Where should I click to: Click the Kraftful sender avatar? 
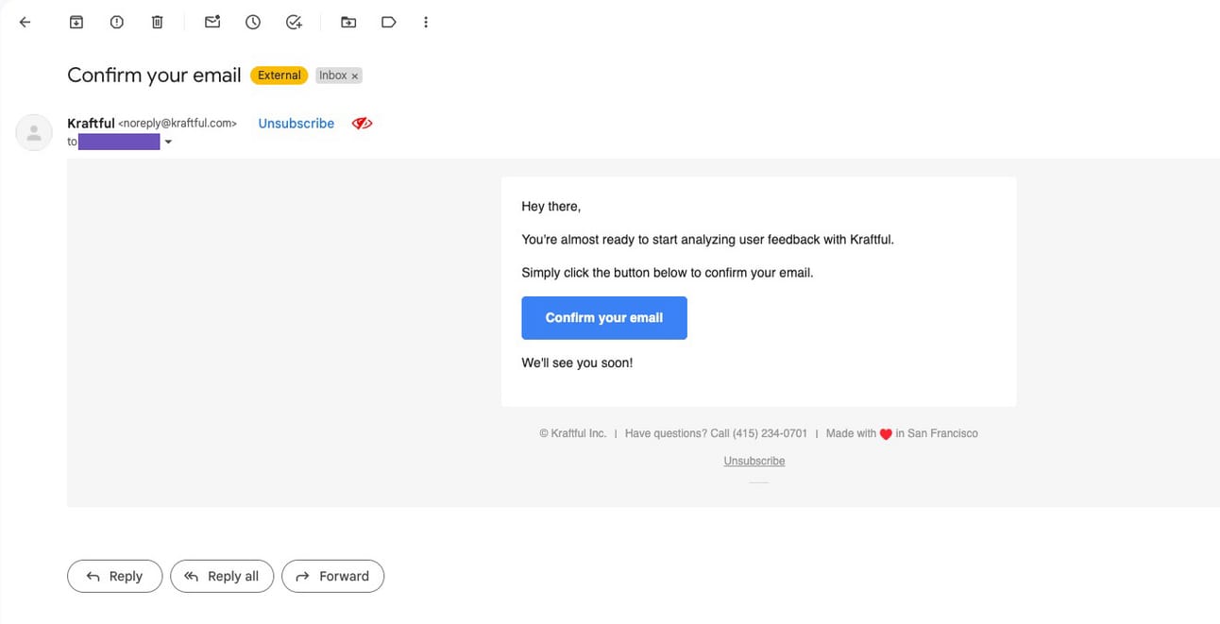(x=34, y=132)
